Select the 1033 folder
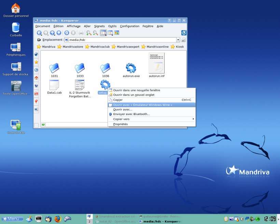This screenshot has height=224, width=280. click(x=80, y=70)
